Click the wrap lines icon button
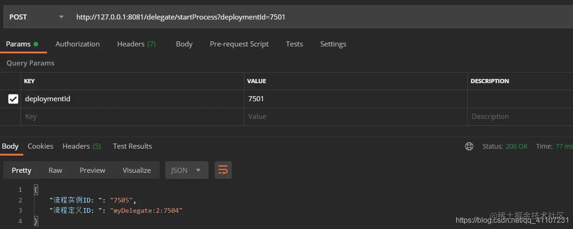 point(223,170)
